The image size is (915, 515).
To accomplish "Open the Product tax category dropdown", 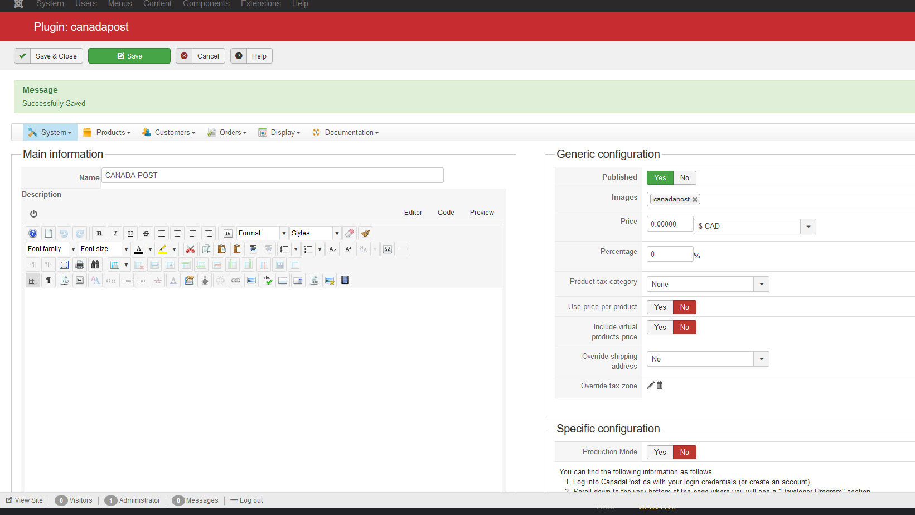I will pos(708,284).
